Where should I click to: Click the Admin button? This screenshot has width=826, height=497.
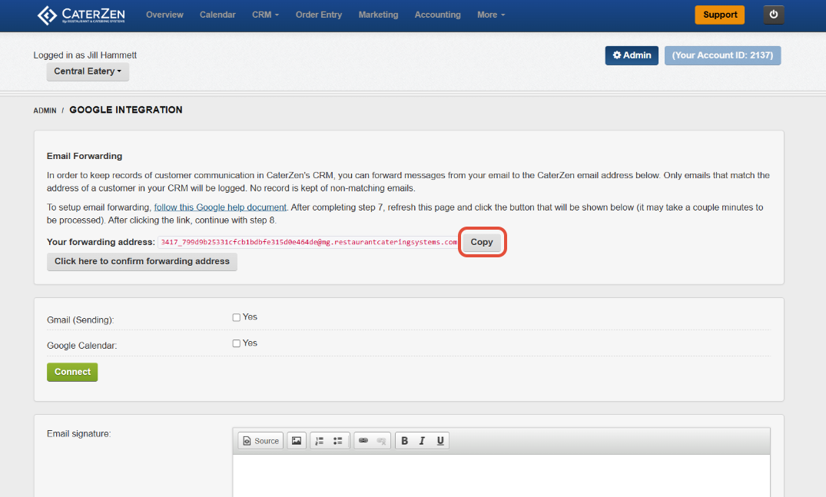(632, 55)
